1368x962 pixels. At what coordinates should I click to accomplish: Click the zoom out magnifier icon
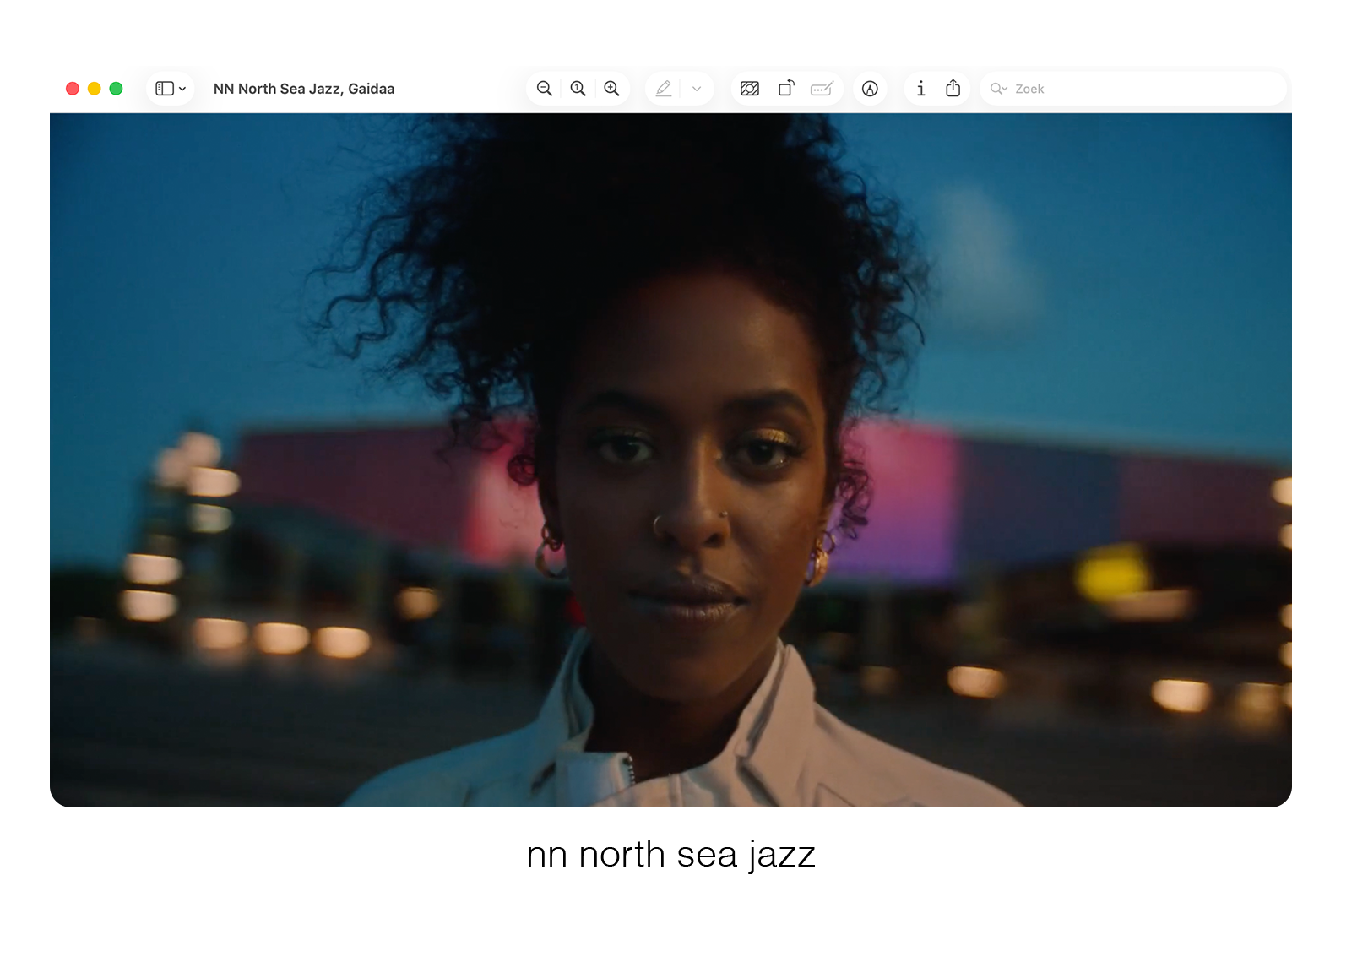(x=545, y=89)
